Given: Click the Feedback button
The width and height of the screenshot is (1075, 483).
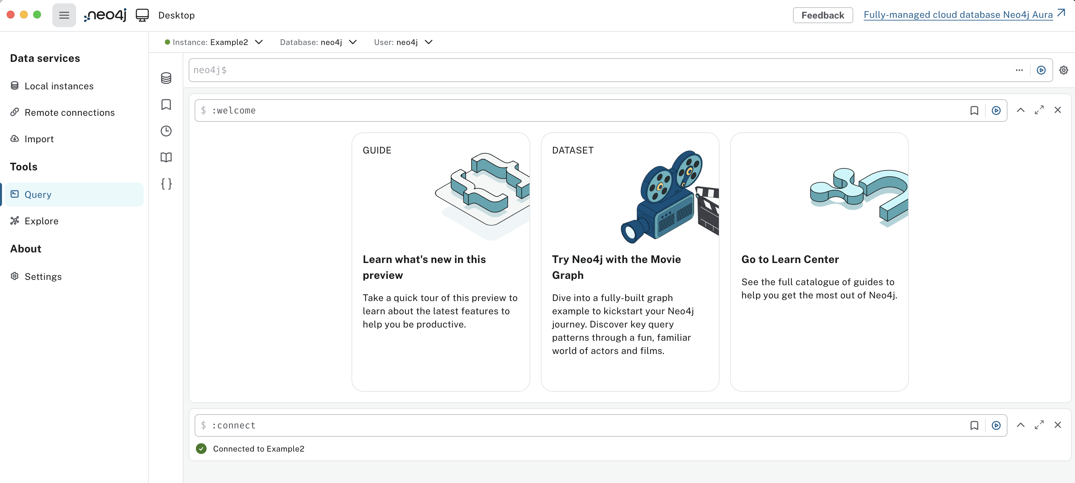Looking at the screenshot, I should pos(822,16).
